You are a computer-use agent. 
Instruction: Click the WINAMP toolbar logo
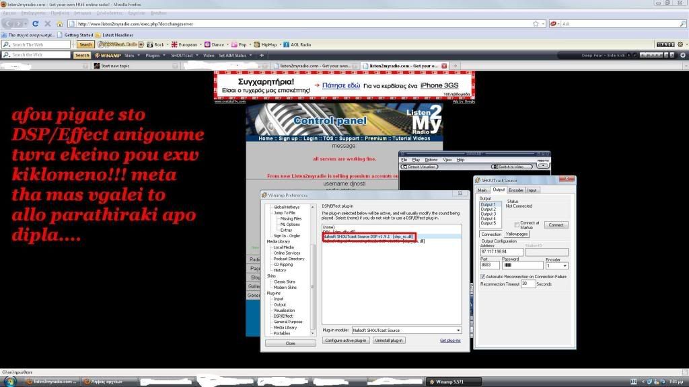click(108, 55)
